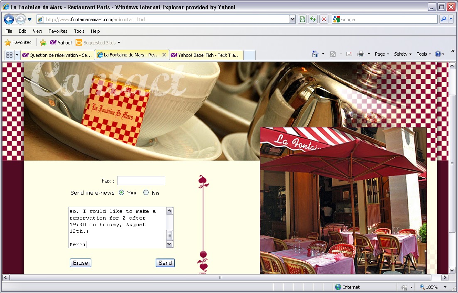The height and width of the screenshot is (293, 458).
Task: Select Yes for Send me e-news
Action: point(122,193)
